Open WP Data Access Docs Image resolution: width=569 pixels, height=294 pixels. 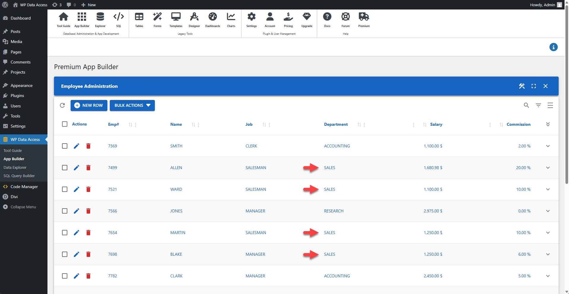[327, 19]
